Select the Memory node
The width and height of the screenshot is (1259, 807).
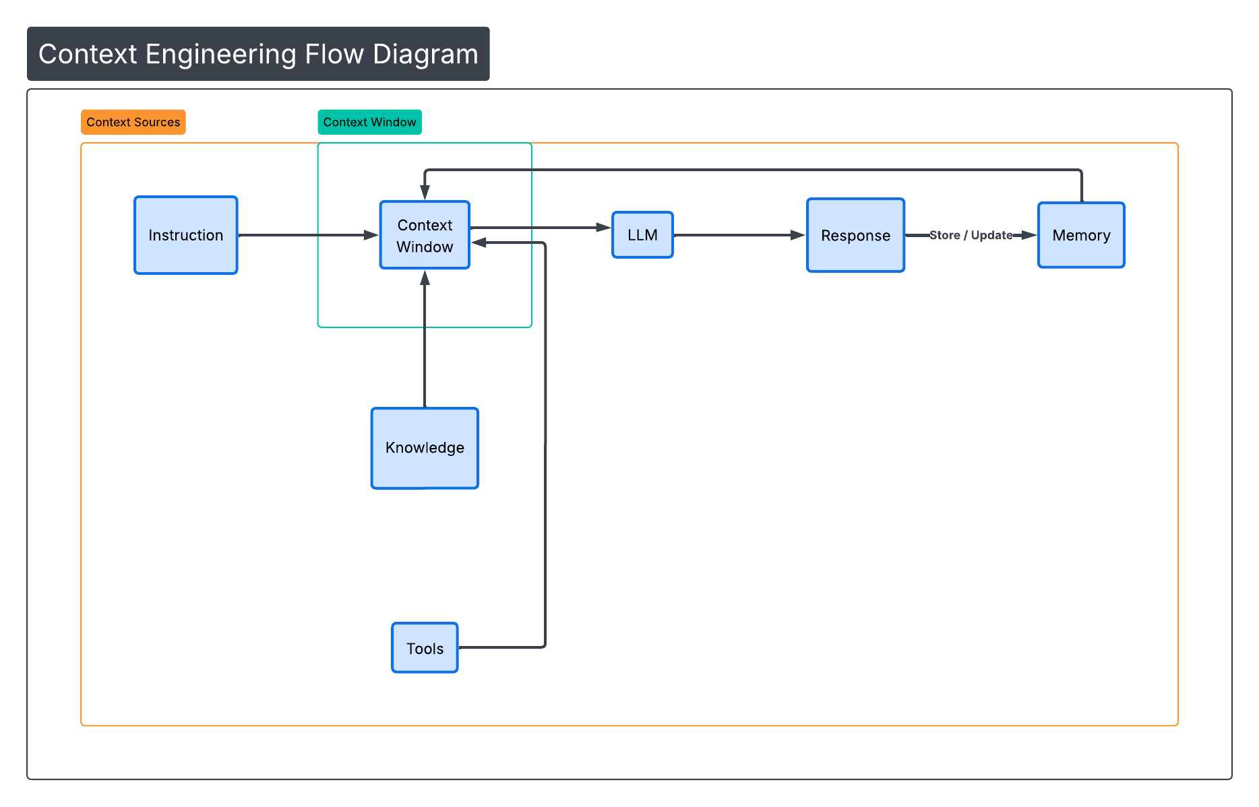pyautogui.click(x=1080, y=235)
